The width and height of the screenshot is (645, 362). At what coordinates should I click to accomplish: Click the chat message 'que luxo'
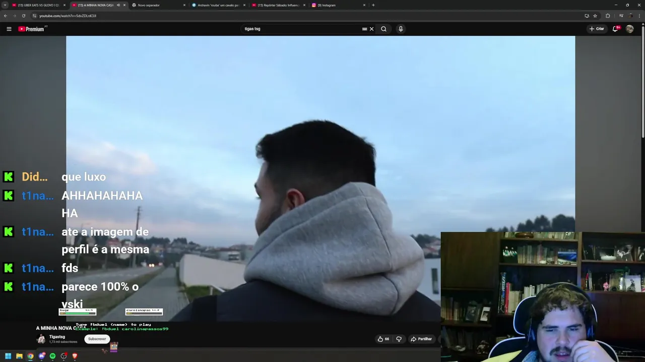pos(84,177)
